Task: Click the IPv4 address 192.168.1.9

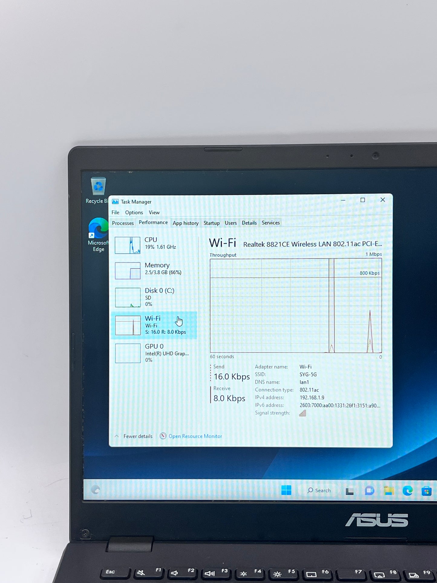Action: 312,398
